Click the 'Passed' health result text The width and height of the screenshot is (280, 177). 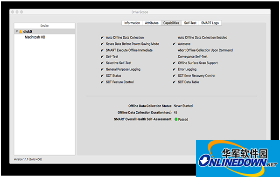pyautogui.click(x=183, y=119)
